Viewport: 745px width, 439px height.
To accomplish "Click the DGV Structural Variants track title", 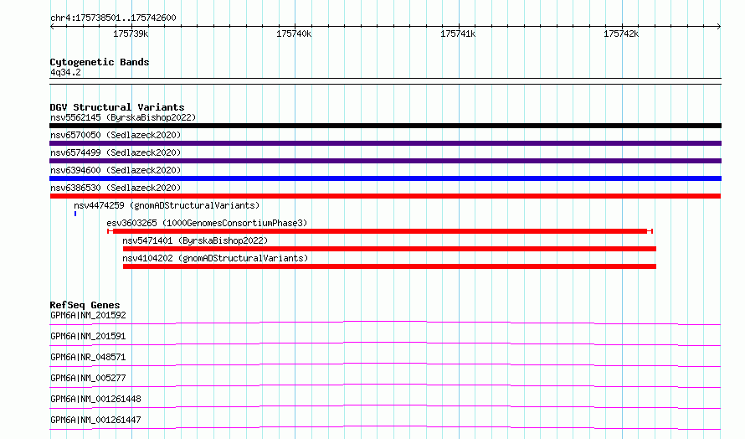I will (x=117, y=107).
